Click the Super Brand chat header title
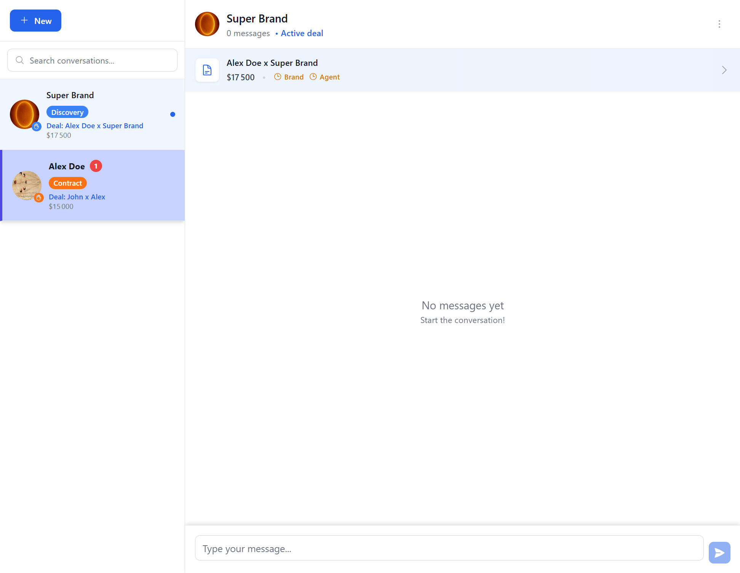 257,18
